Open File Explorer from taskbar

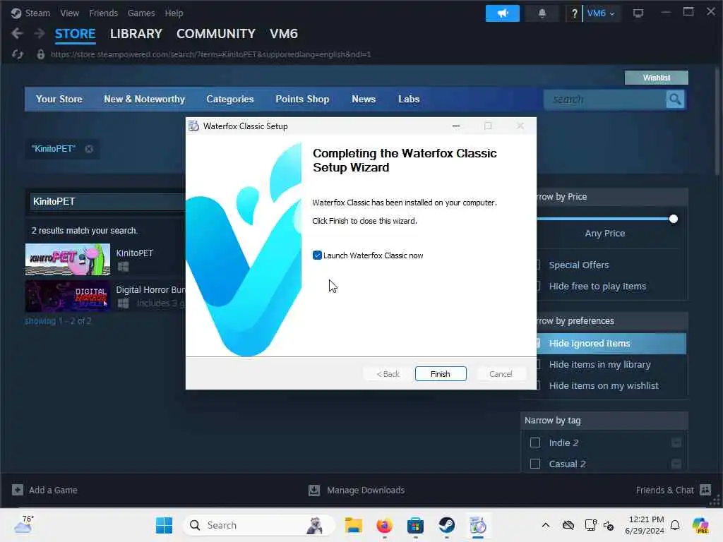(x=353, y=525)
